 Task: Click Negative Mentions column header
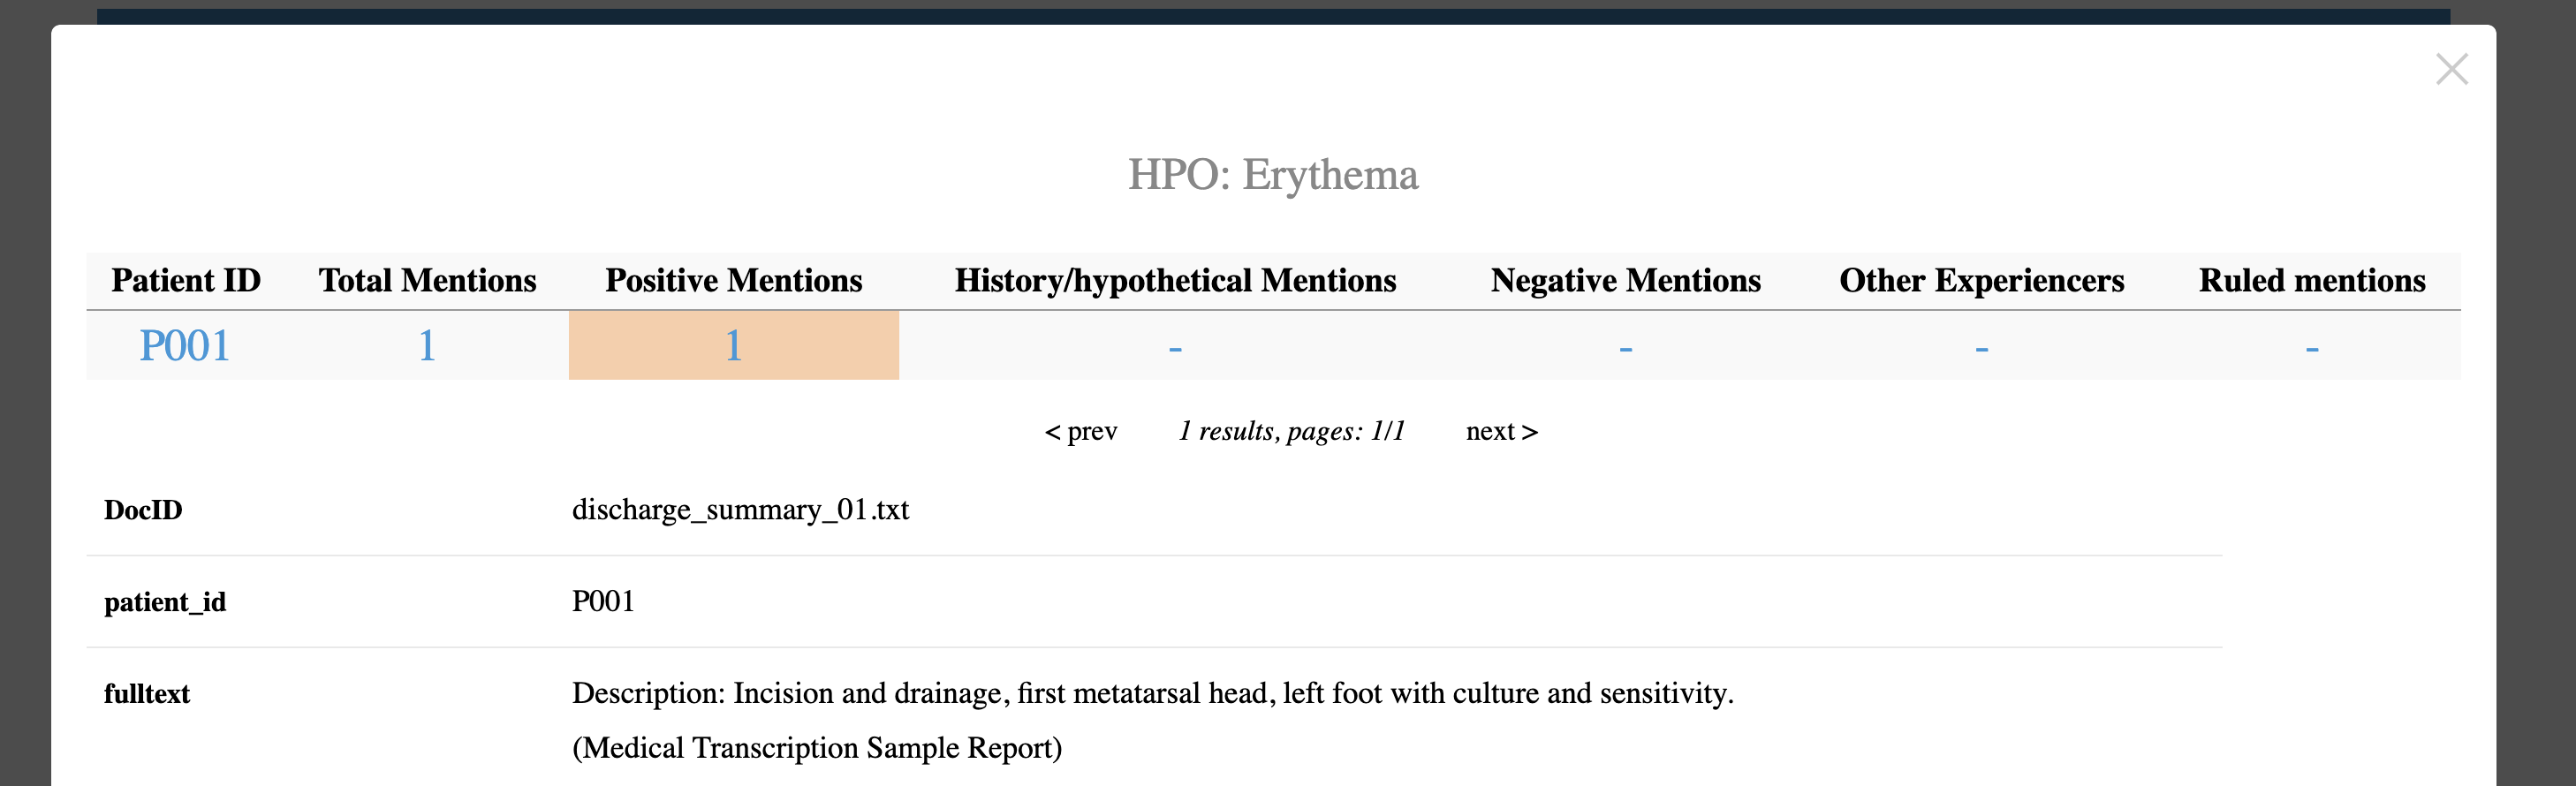click(1625, 280)
